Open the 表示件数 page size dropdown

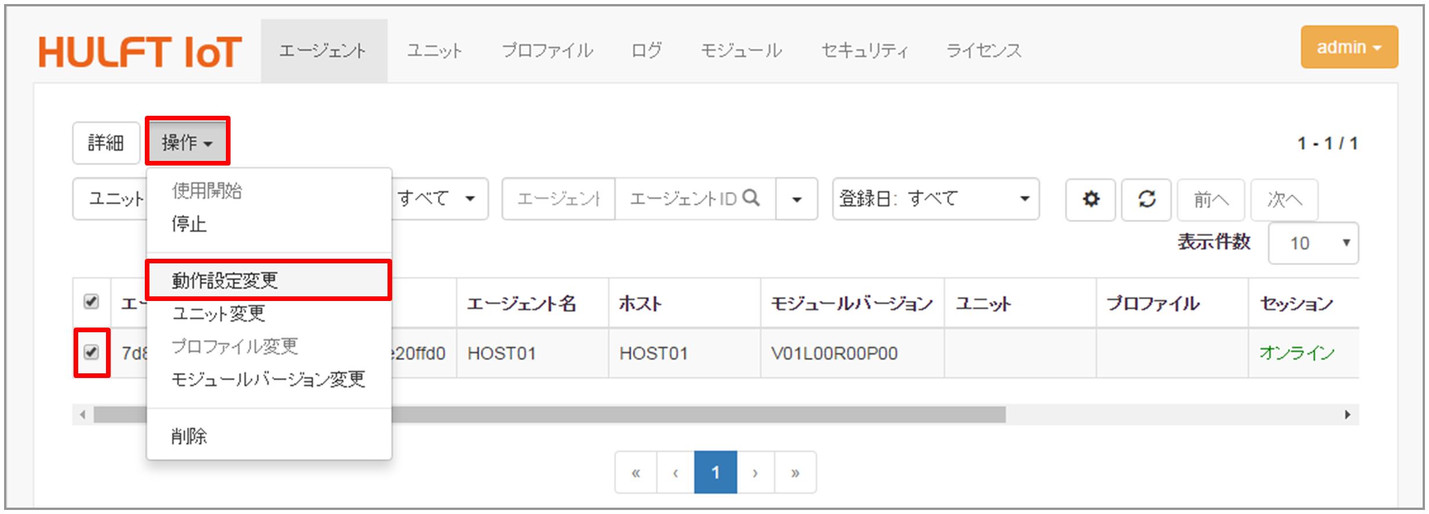click(1313, 243)
